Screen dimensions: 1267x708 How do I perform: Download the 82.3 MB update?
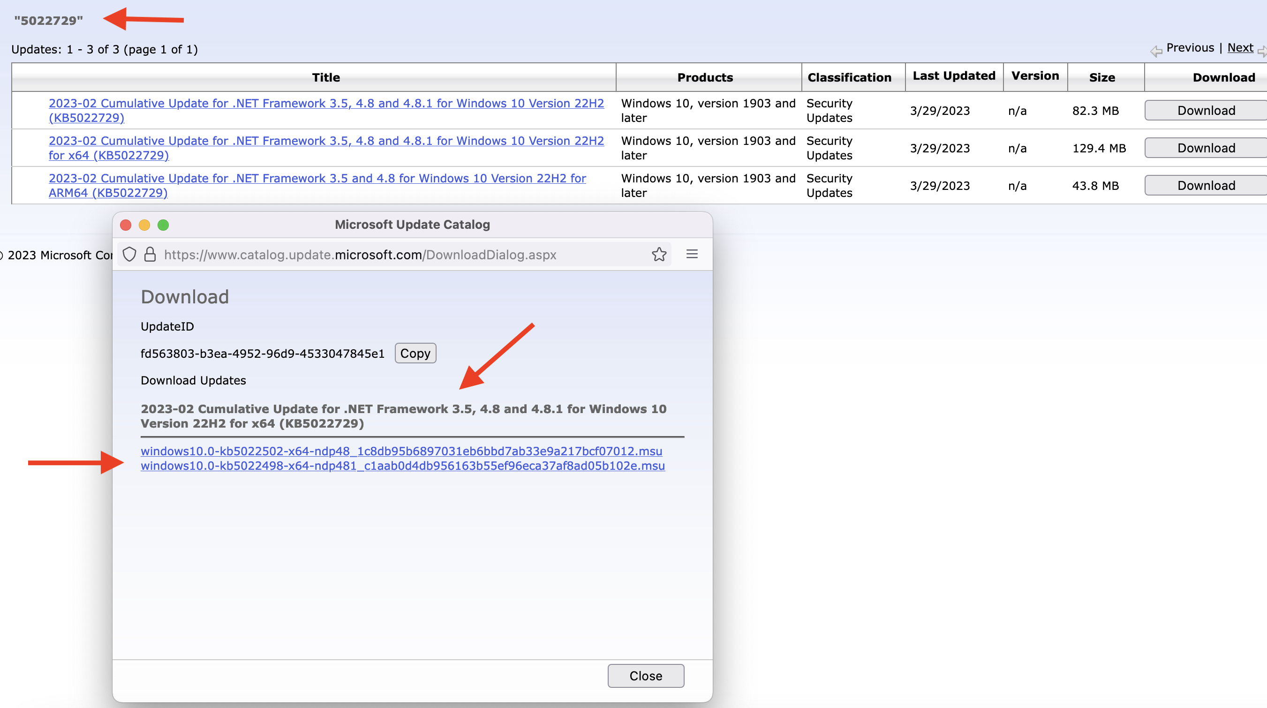pos(1206,111)
